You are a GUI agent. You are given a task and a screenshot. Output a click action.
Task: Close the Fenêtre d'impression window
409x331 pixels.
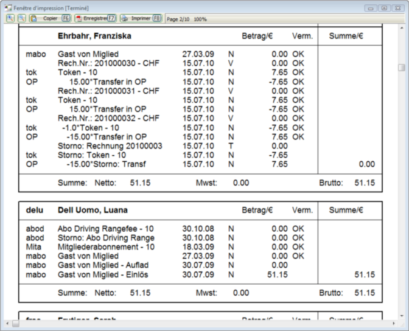click(x=398, y=8)
